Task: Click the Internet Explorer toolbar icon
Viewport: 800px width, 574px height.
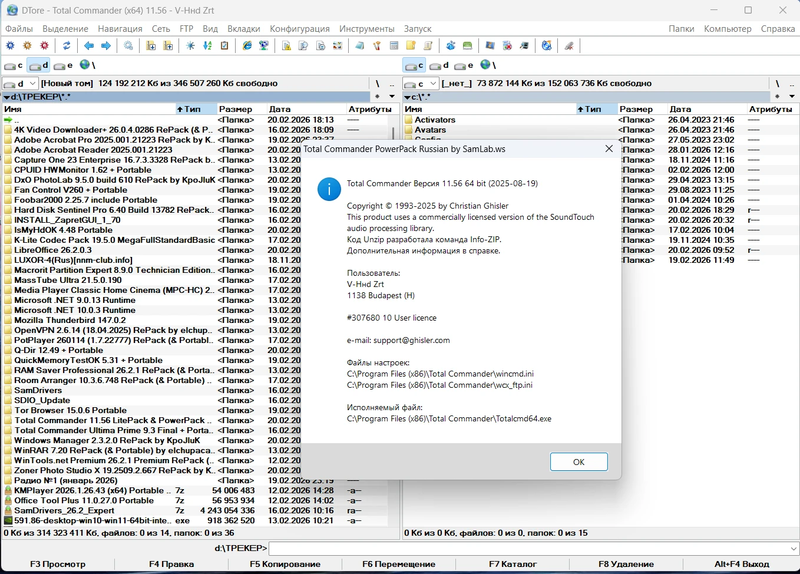Action: point(247,46)
